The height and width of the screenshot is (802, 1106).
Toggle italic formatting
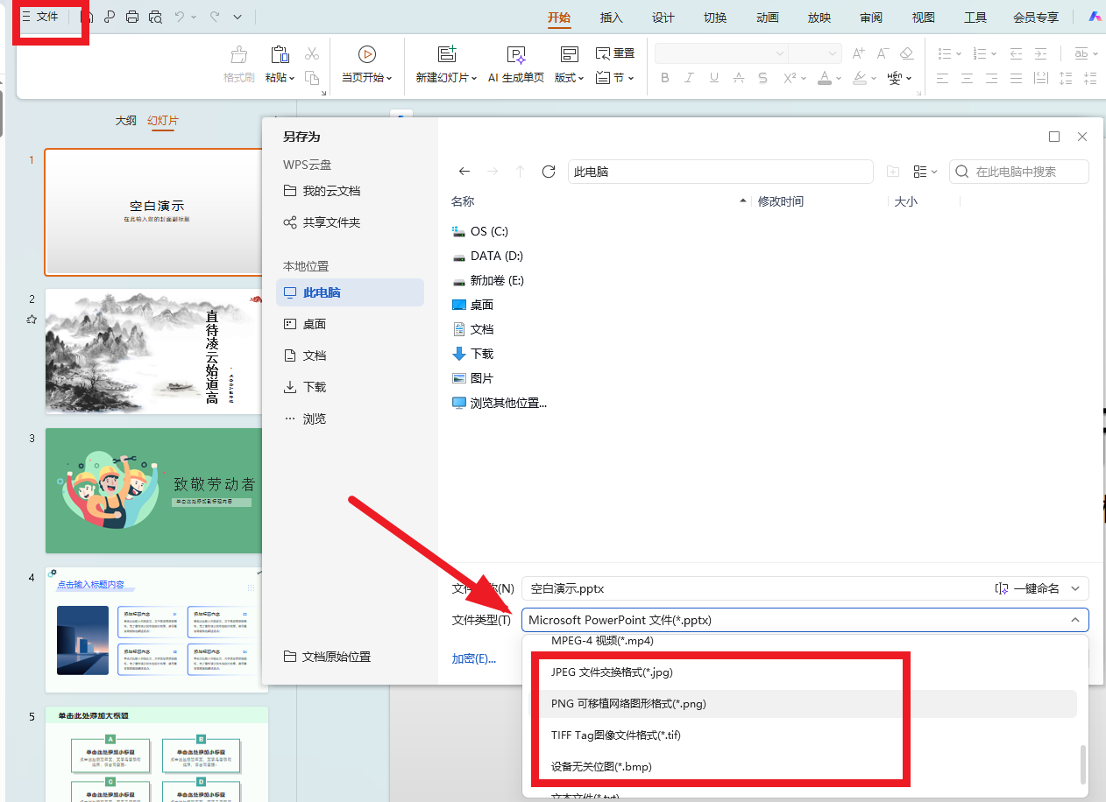coord(689,78)
